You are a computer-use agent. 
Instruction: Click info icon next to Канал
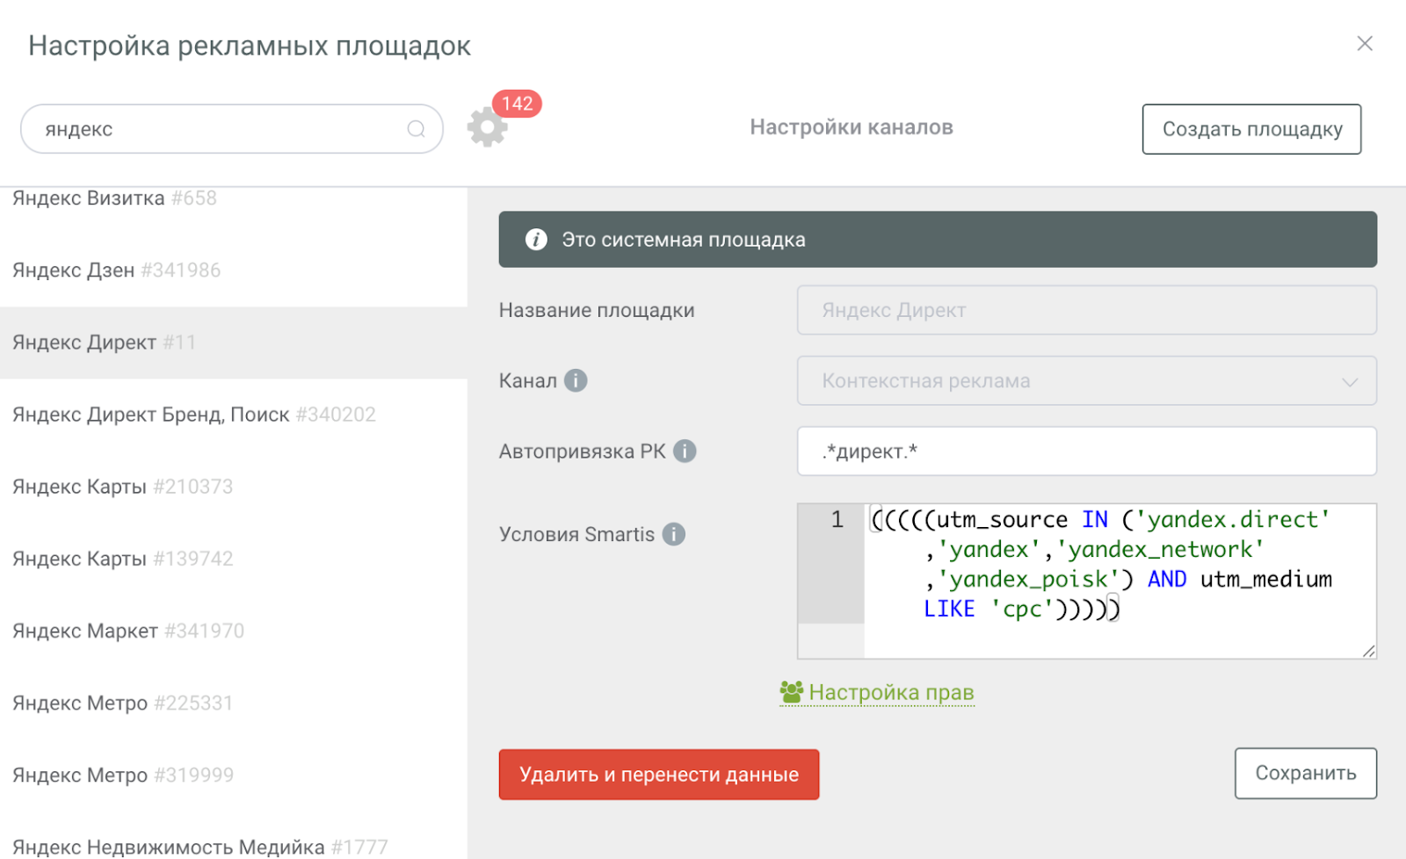(576, 380)
